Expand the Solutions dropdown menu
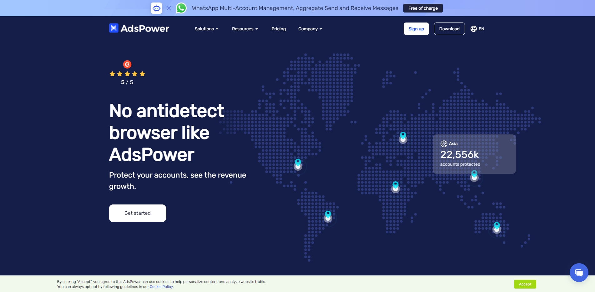Image resolution: width=595 pixels, height=292 pixels. coord(206,29)
